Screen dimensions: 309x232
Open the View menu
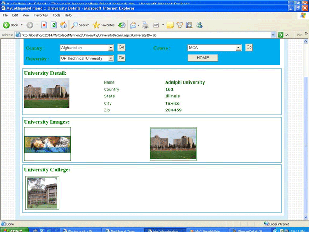point(26,15)
